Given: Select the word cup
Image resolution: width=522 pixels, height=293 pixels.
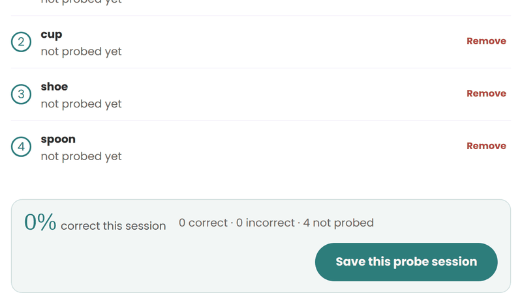Looking at the screenshot, I should pyautogui.click(x=52, y=35).
